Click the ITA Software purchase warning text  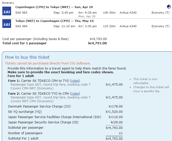48,63
